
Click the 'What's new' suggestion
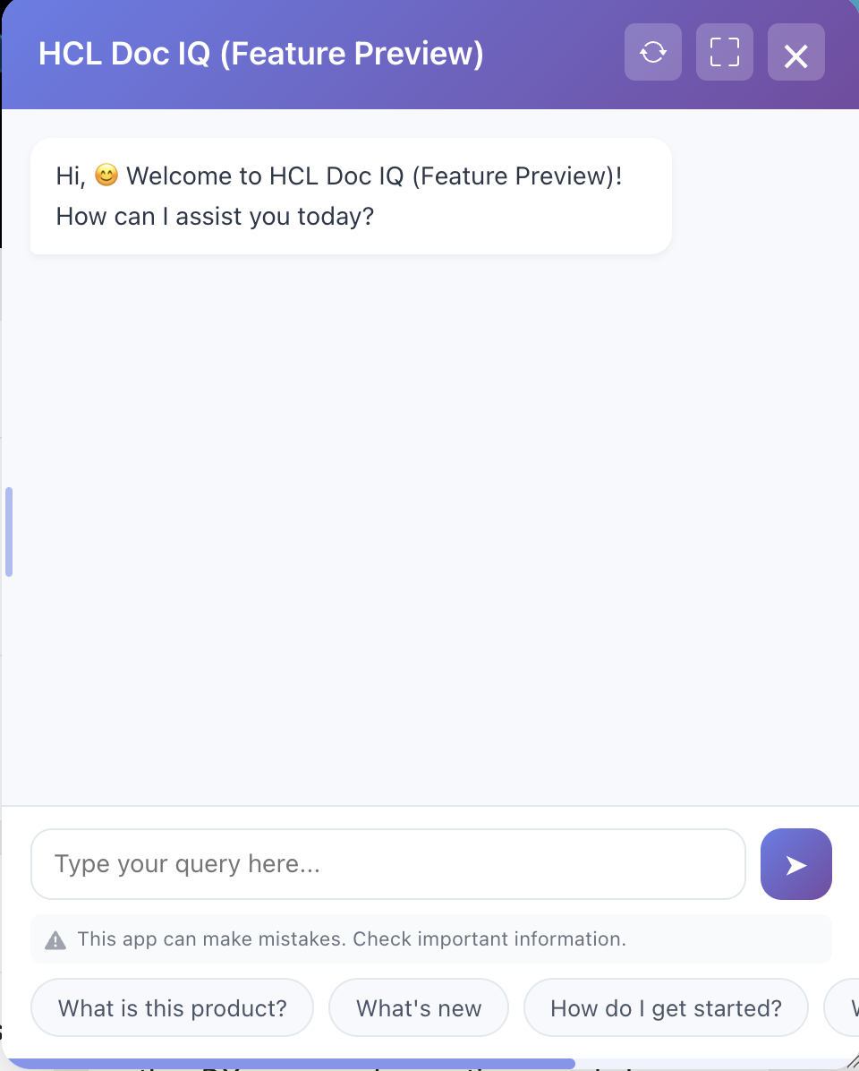(x=418, y=1007)
